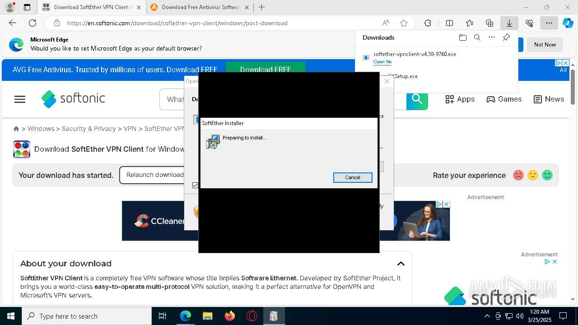Open Softonic hamburger menu

pos(20,99)
